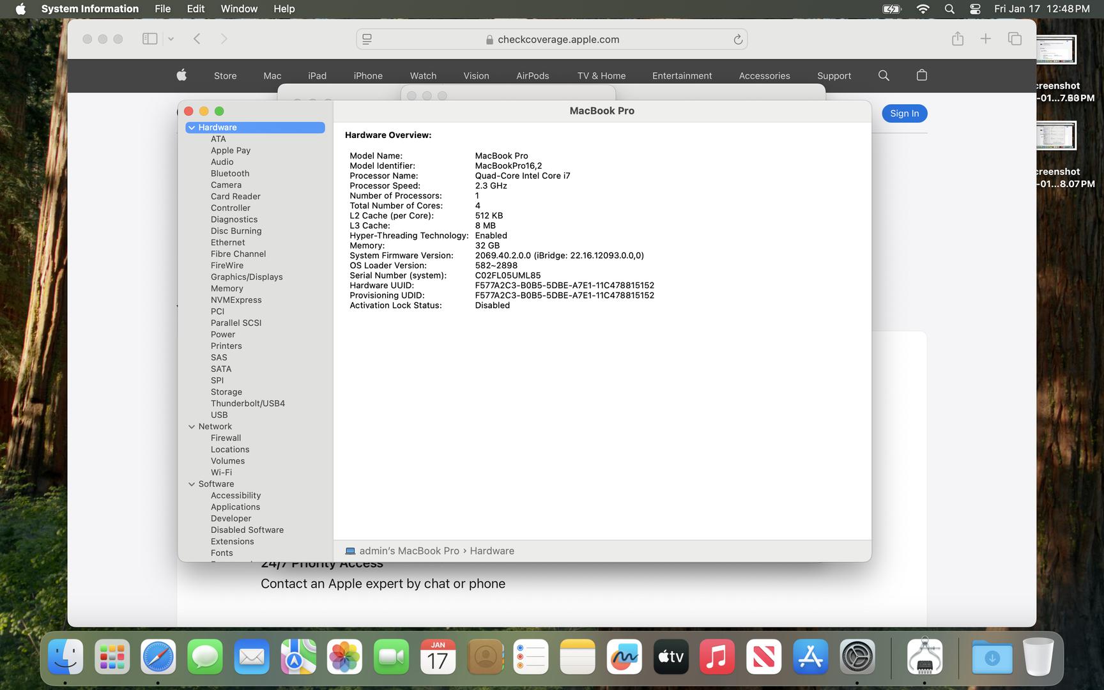This screenshot has height=690, width=1104.
Task: Click Hardware in bottom path bar
Action: click(492, 551)
